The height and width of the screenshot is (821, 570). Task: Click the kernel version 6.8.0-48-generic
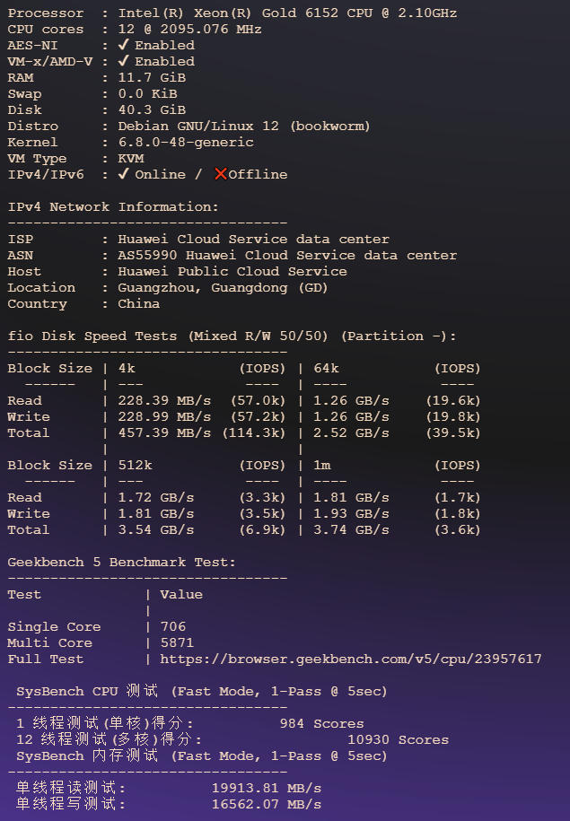tap(186, 142)
